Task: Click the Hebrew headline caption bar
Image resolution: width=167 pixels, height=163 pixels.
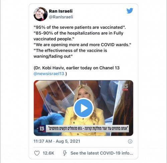Action: point(88,129)
